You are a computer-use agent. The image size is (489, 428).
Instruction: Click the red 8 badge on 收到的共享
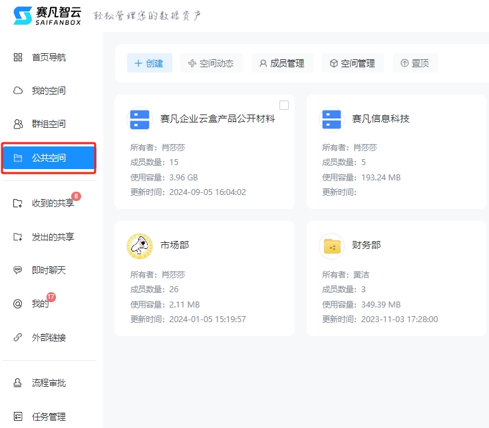point(76,196)
